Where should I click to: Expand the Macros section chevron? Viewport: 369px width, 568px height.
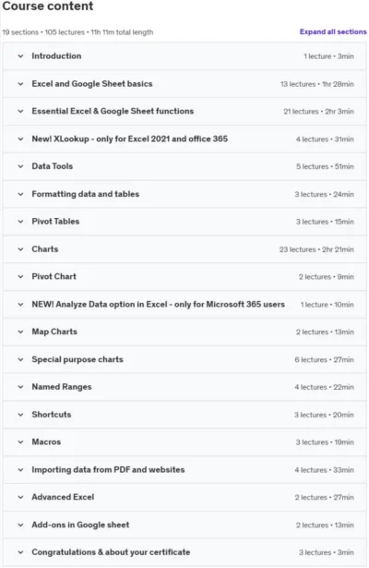point(20,442)
